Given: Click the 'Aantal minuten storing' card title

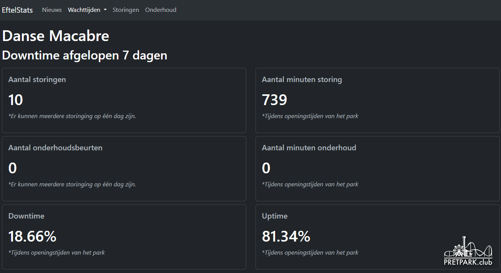Looking at the screenshot, I should click(302, 80).
